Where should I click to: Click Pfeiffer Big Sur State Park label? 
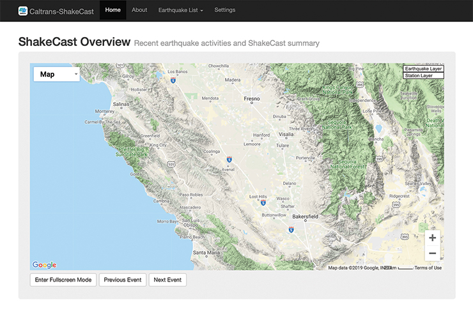[132, 152]
